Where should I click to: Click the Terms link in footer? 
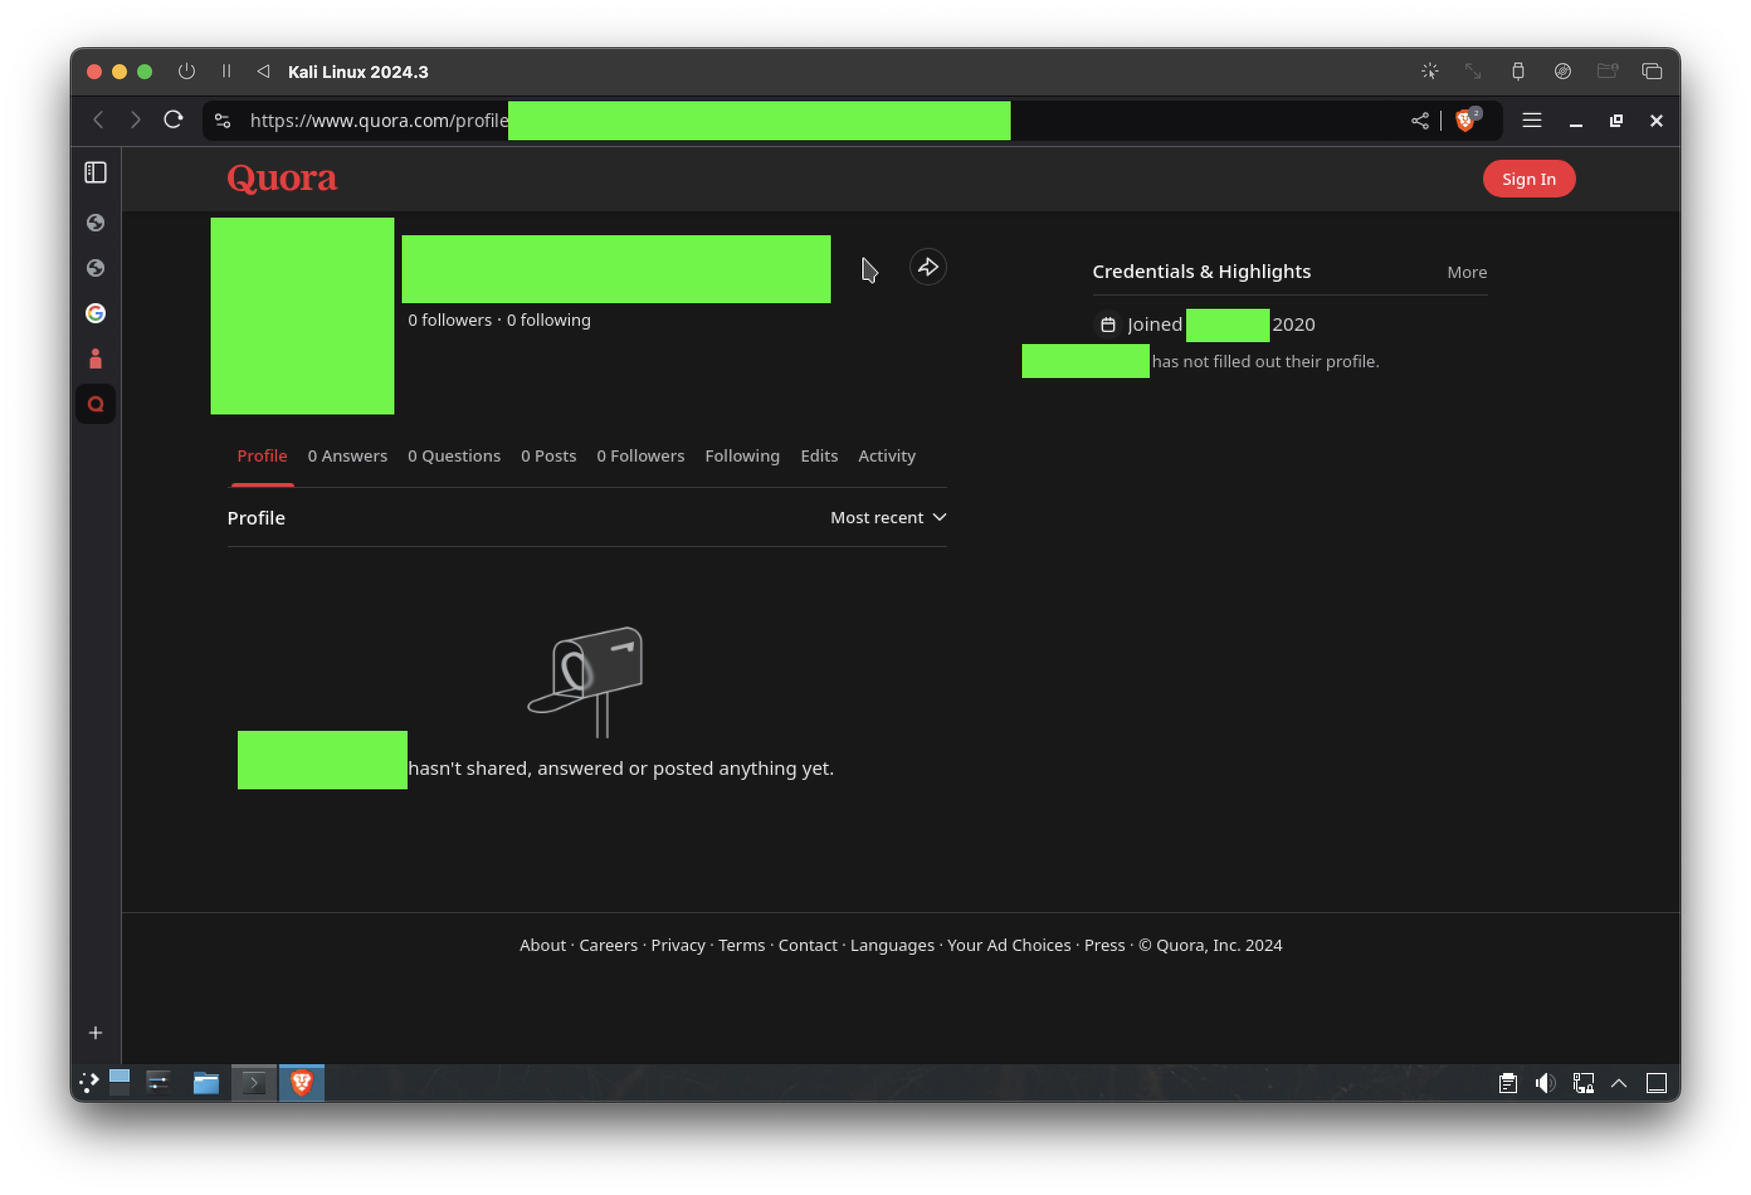tap(741, 945)
